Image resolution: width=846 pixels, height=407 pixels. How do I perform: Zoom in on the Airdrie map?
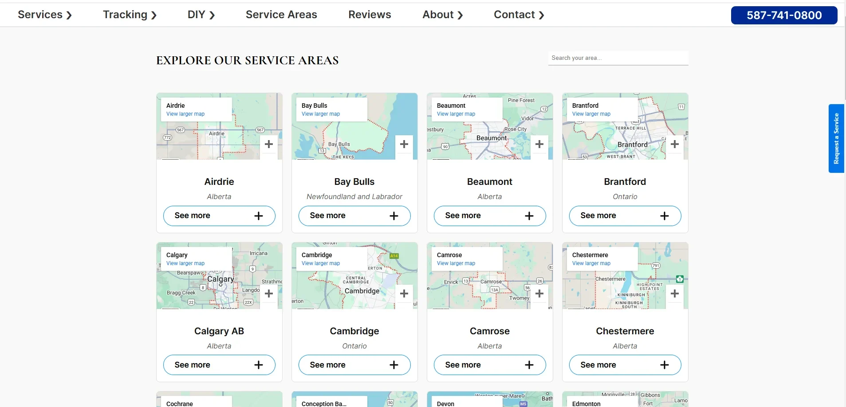[x=269, y=144]
